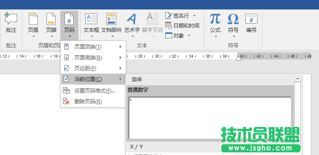319x155 pixels.
Task: Click the X / Y gallery category heading
Action: pyautogui.click(x=136, y=147)
